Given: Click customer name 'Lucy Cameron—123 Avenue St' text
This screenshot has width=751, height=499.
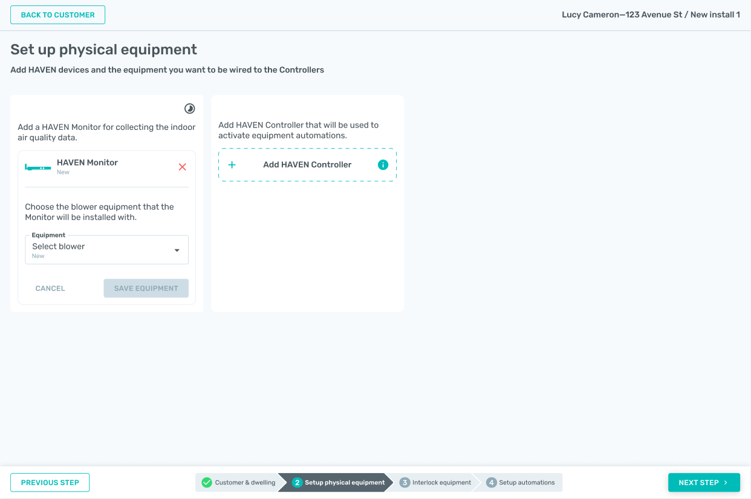Looking at the screenshot, I should coord(622,14).
